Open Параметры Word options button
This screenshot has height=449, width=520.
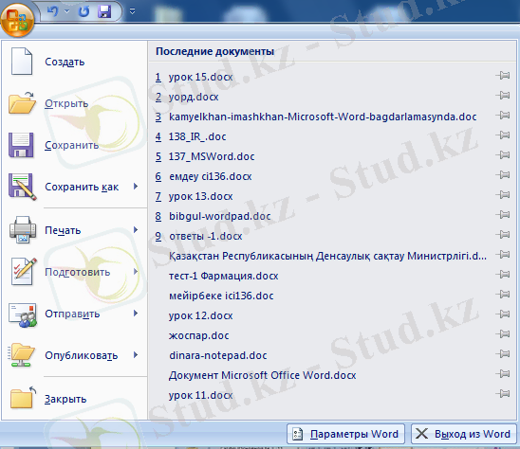pos(345,434)
